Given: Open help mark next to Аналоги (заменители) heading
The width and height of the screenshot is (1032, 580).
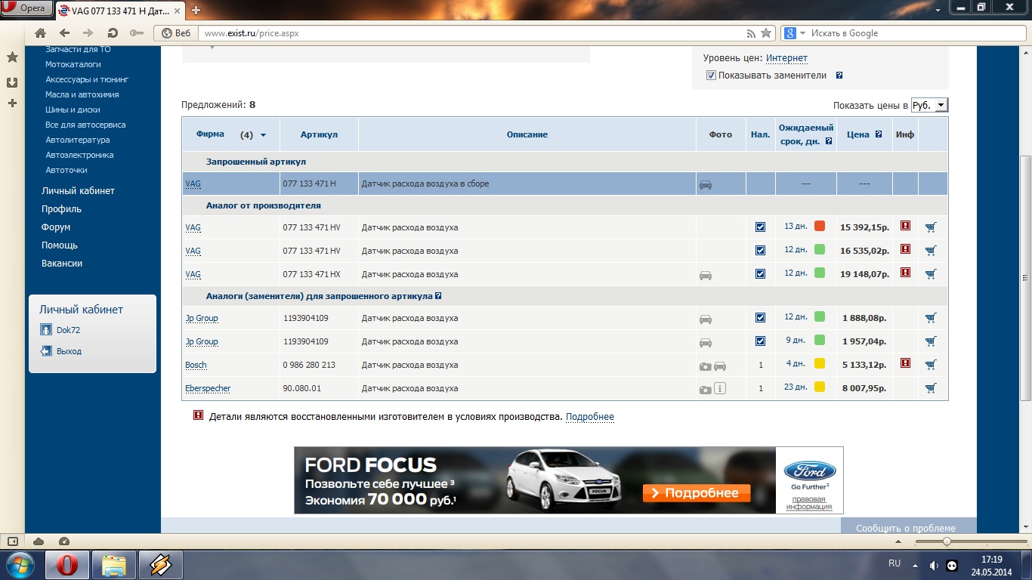Looking at the screenshot, I should coord(438,296).
